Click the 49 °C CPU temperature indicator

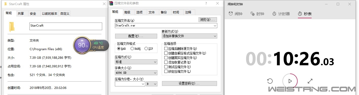click(x=98, y=45)
